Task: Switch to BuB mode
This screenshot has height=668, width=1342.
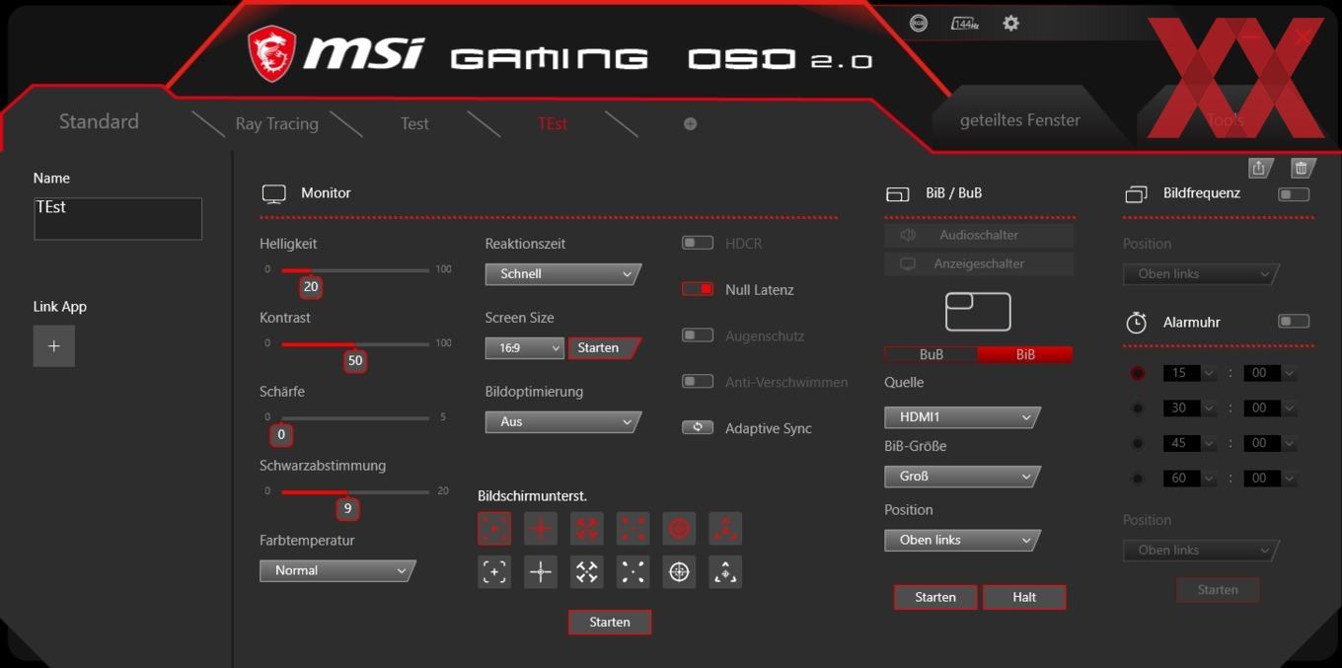Action: [932, 355]
